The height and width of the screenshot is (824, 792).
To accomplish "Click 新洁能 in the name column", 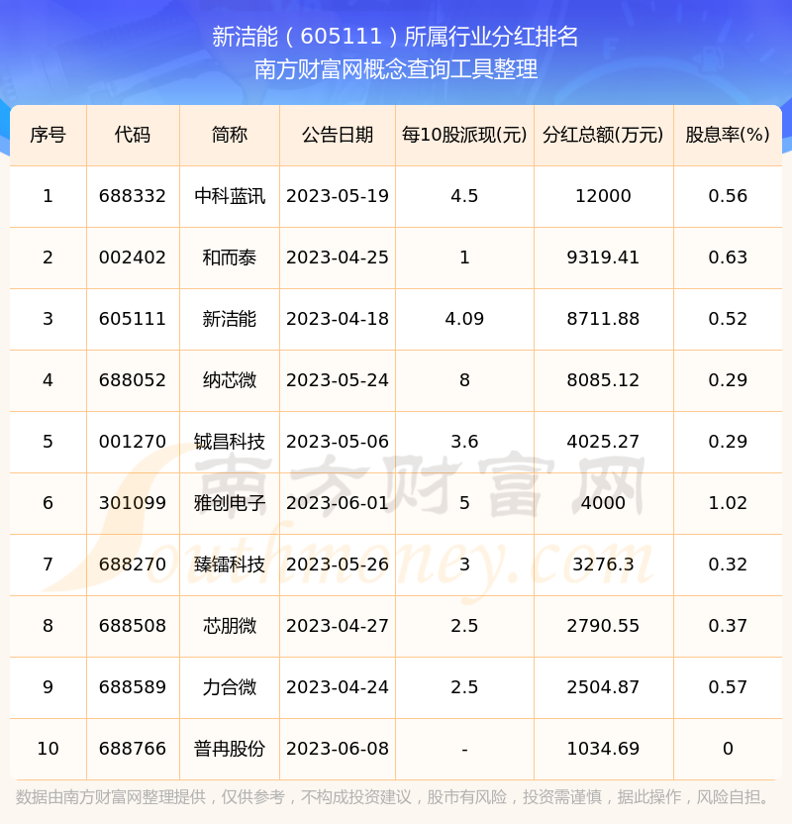I will (x=229, y=319).
